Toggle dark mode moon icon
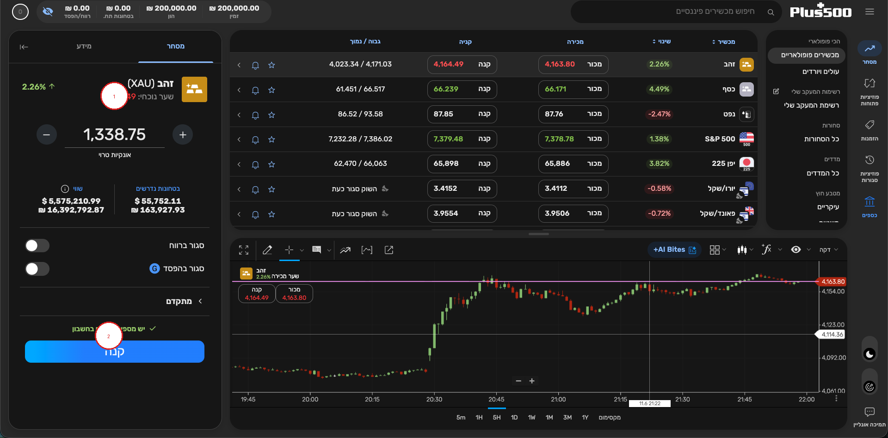Screen dimensions: 888x438 tap(869, 354)
